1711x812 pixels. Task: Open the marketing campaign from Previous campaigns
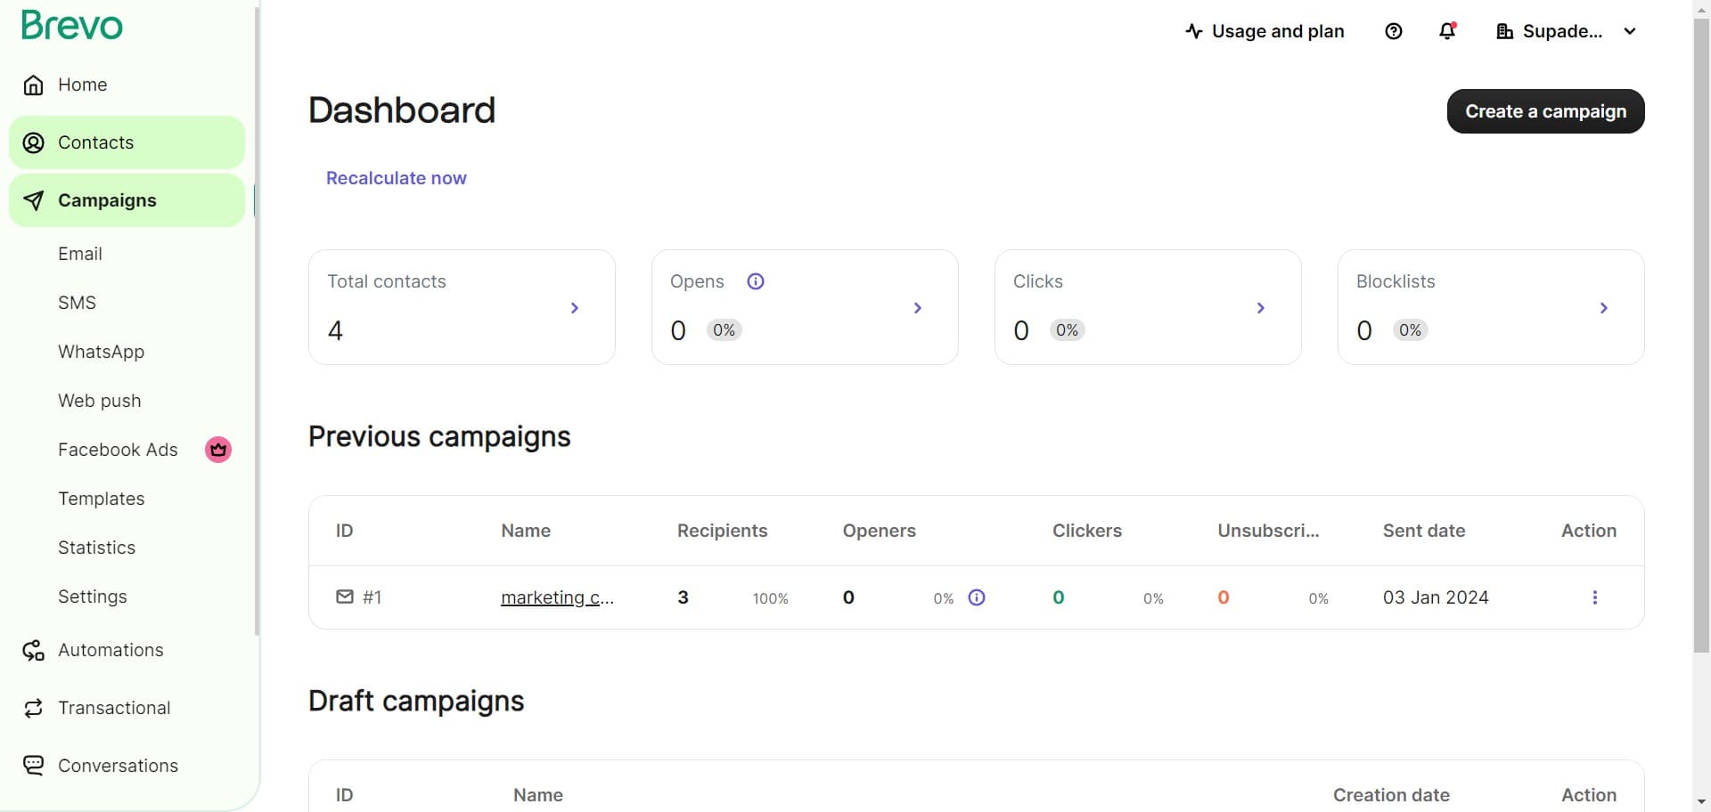[558, 597]
